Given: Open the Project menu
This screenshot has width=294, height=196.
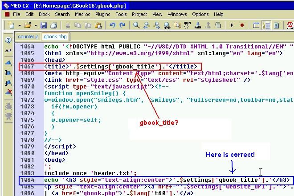Looking at the screenshot, I should tap(139, 14).
